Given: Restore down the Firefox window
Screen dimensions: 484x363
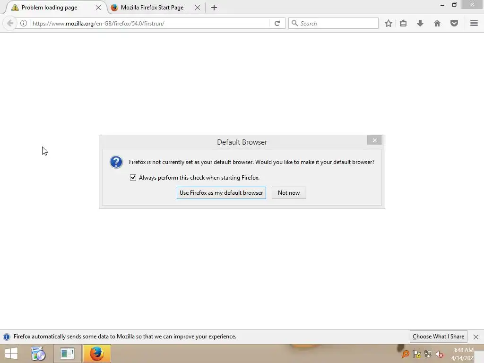Looking at the screenshot, I should tap(454, 5).
